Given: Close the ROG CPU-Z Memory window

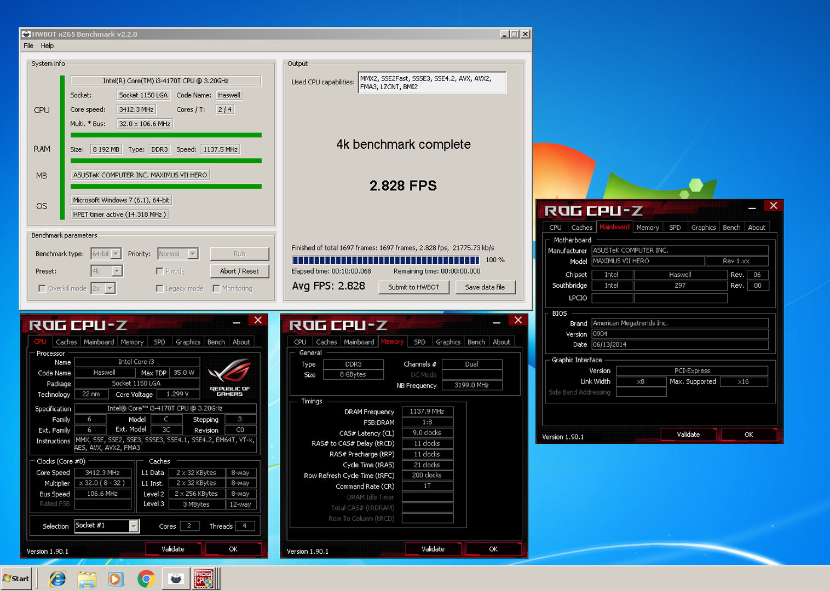Looking at the screenshot, I should (x=518, y=320).
